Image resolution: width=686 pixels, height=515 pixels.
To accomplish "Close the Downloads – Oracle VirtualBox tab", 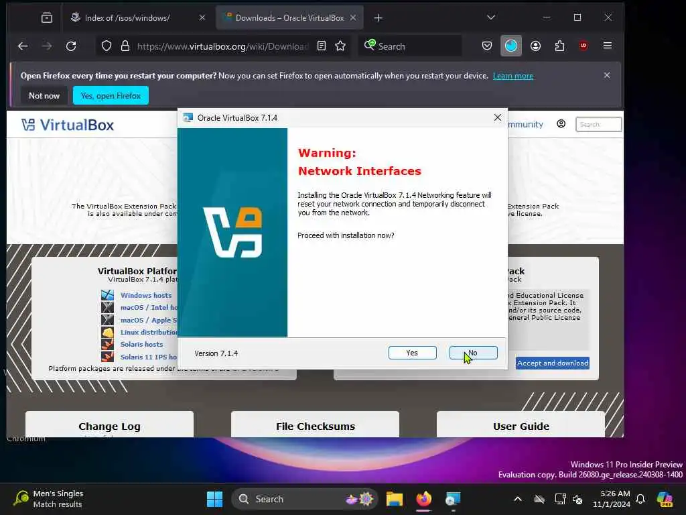I will pos(353,18).
